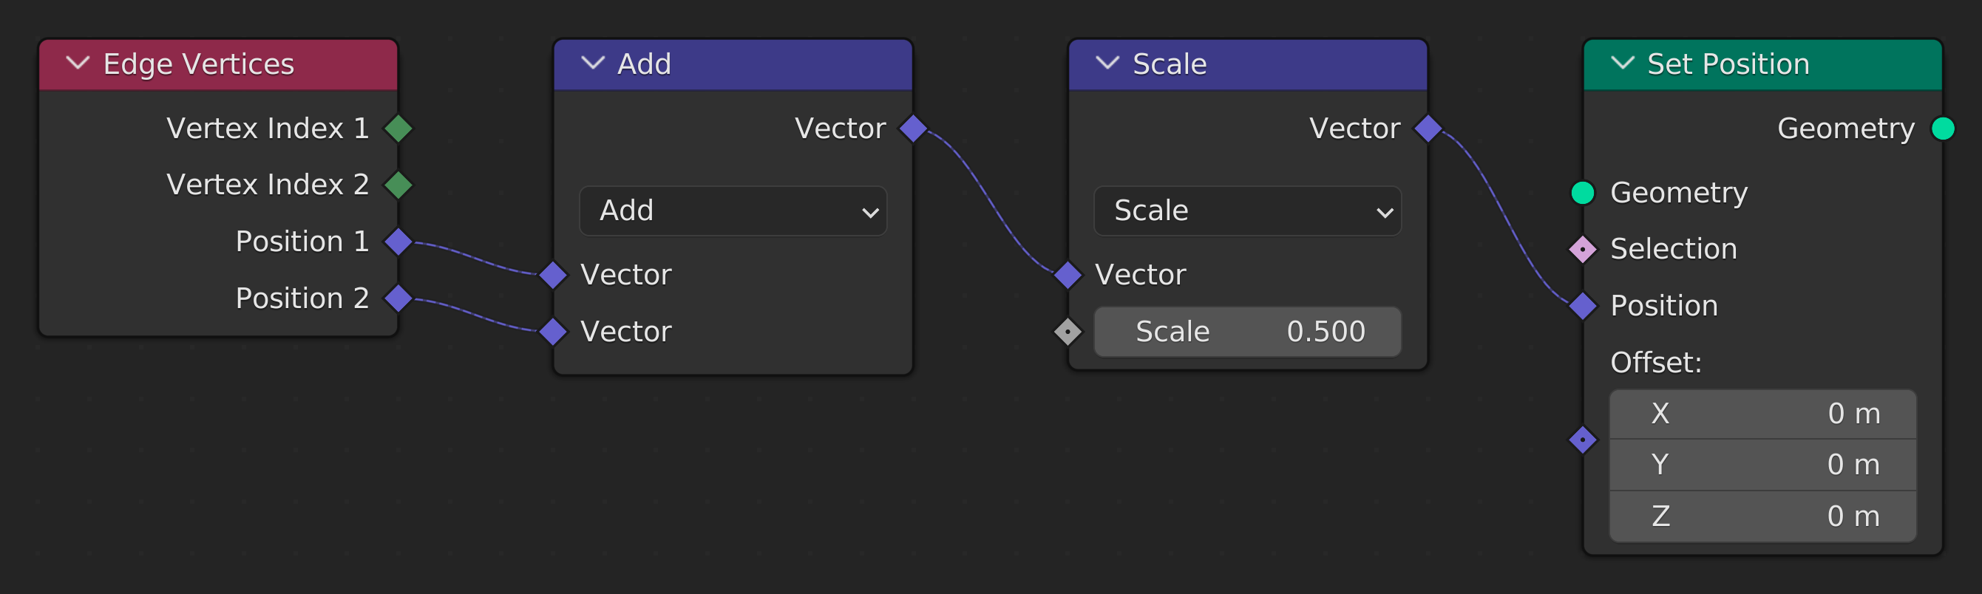Viewport: 1982px width, 594px height.
Task: Click the Position 2 output socket
Action: [398, 298]
